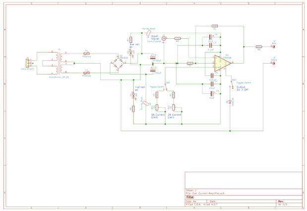Select capacitor C1 4700uF

pos(153,58)
